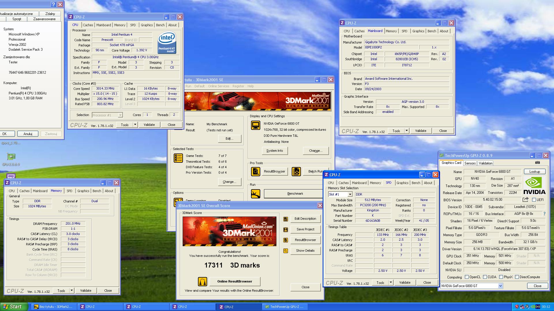Screen dimensions: 554x311
Task: Open Tools dropdown arrow in CPU tab window
Action: point(135,125)
